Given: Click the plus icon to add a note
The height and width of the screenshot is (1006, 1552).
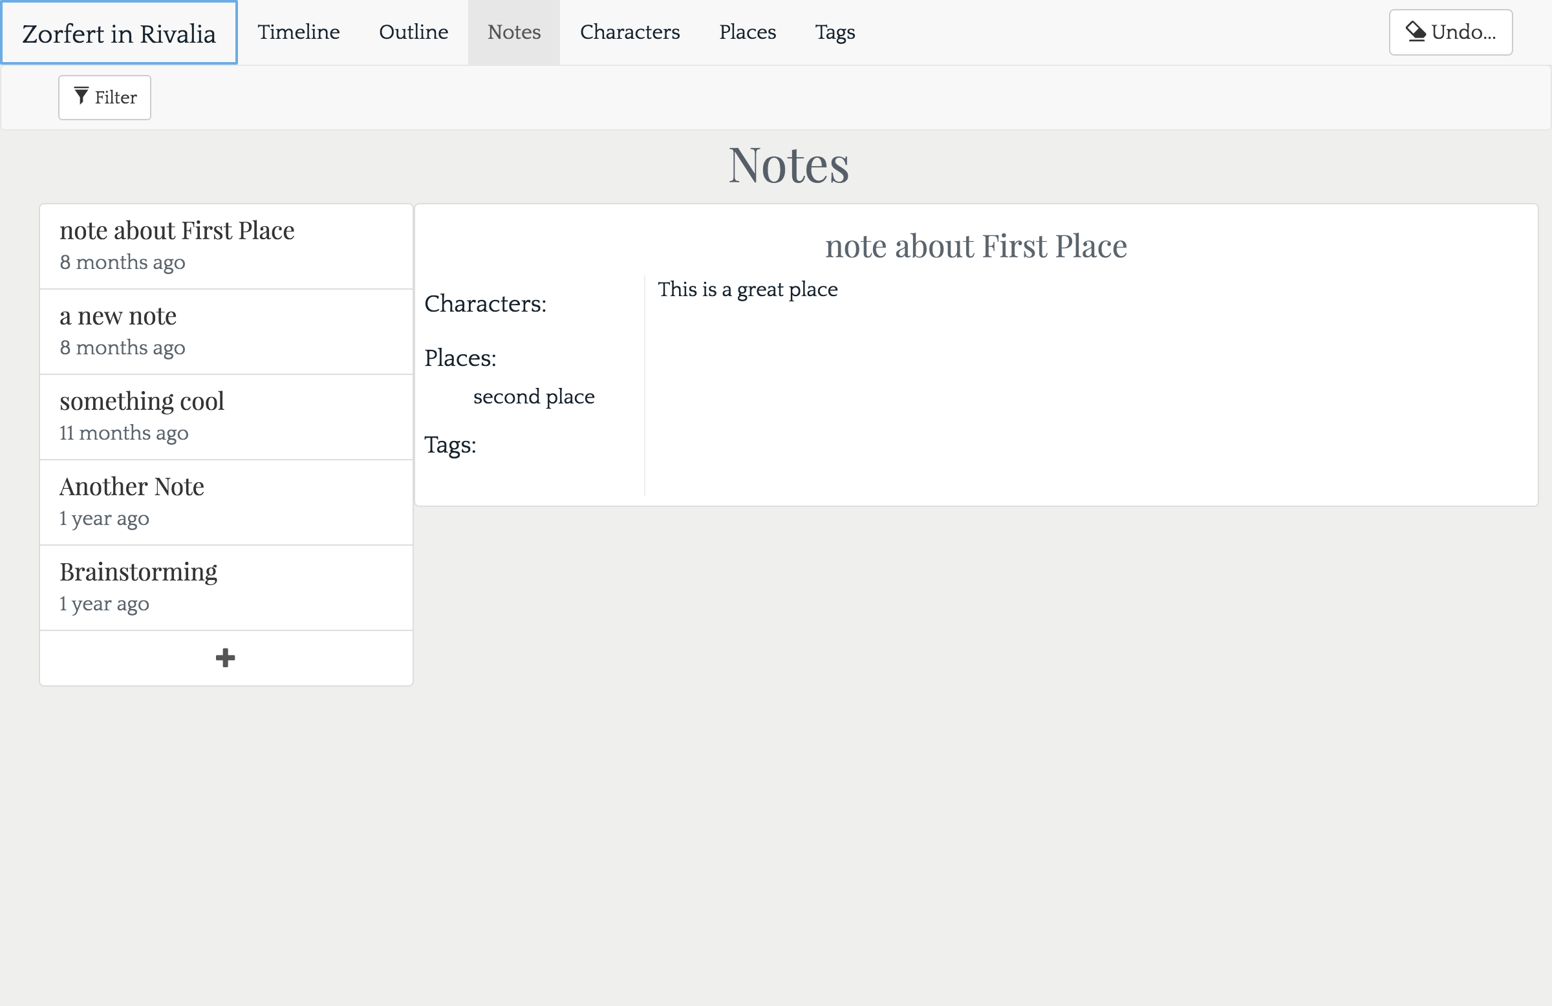Looking at the screenshot, I should point(225,658).
